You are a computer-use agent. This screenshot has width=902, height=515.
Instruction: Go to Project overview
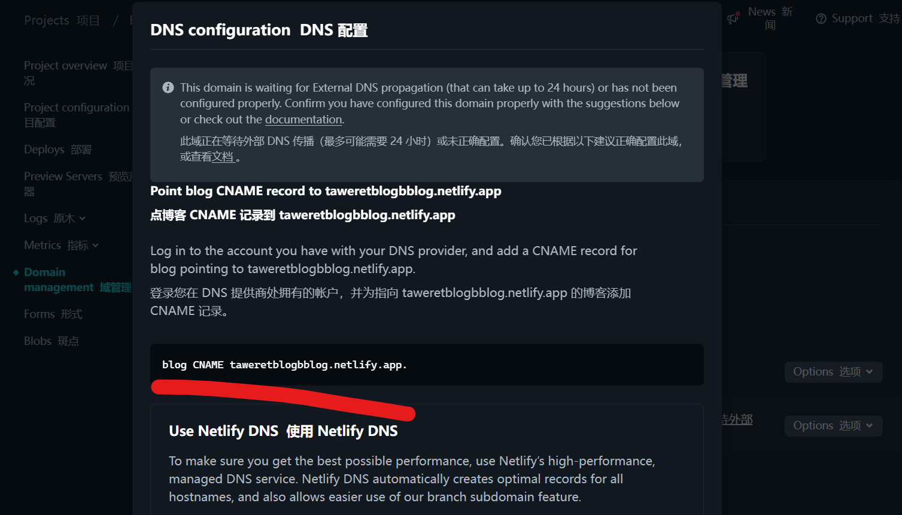[78, 72]
